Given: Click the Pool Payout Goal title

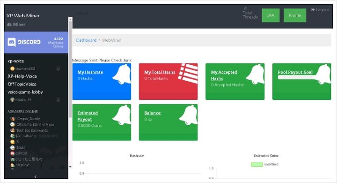Looking at the screenshot, I should 295,72.
